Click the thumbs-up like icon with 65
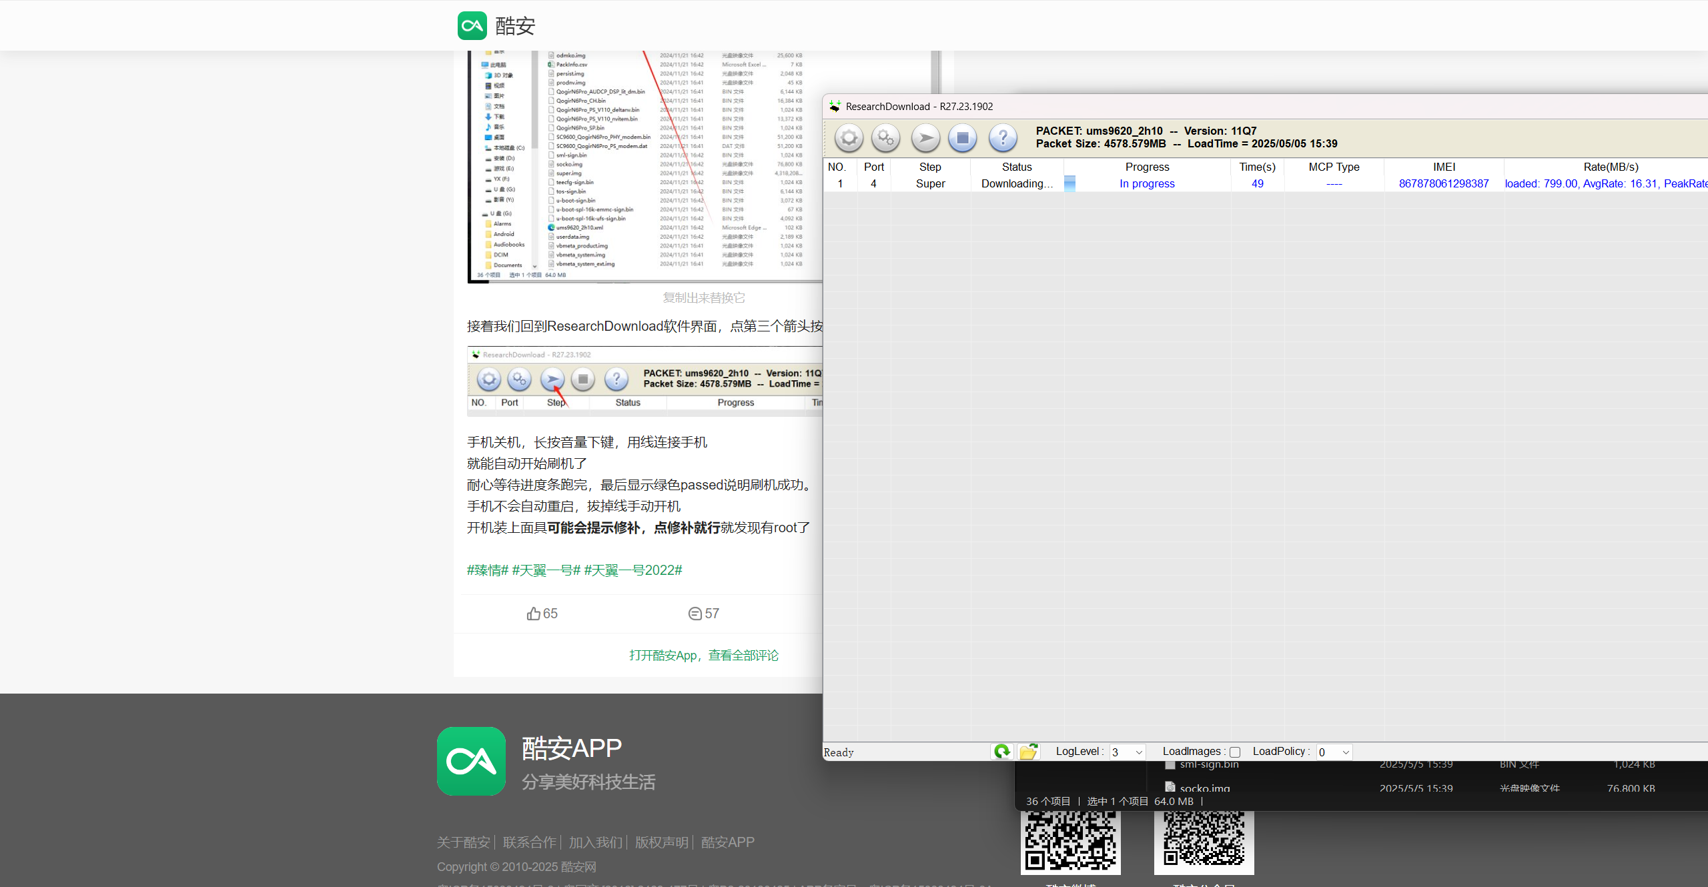 533,614
